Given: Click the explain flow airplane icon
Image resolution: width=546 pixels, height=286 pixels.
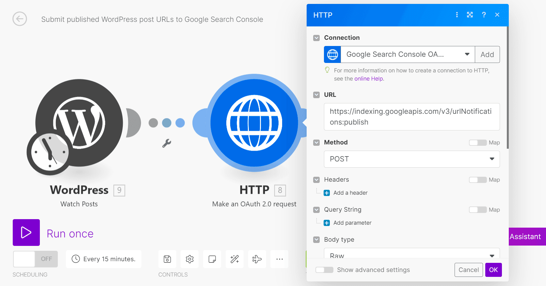Looking at the screenshot, I should 257,259.
